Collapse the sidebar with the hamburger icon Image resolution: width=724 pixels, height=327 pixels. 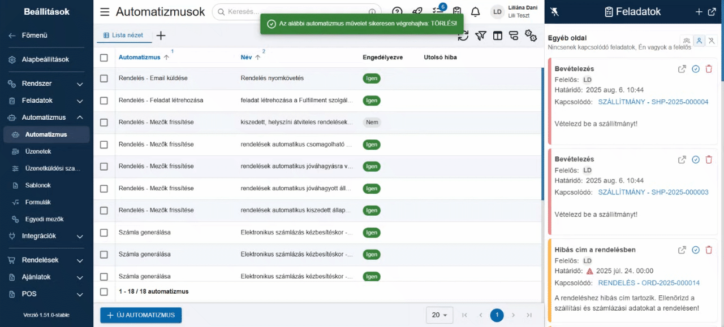pos(105,11)
